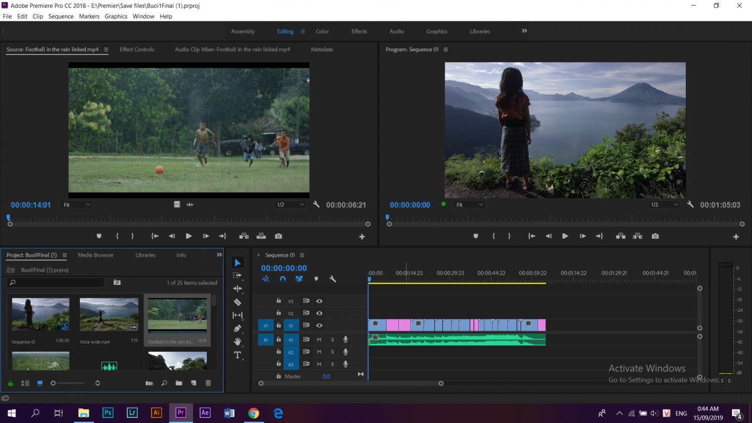
Task: Click Export Frame camera in Program monitor
Action: pos(655,236)
